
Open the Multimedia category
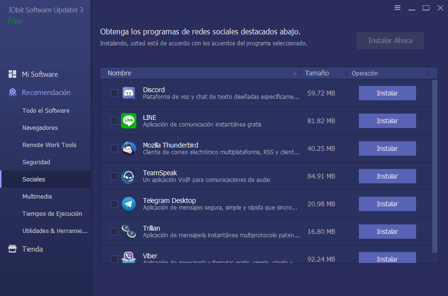coord(37,197)
